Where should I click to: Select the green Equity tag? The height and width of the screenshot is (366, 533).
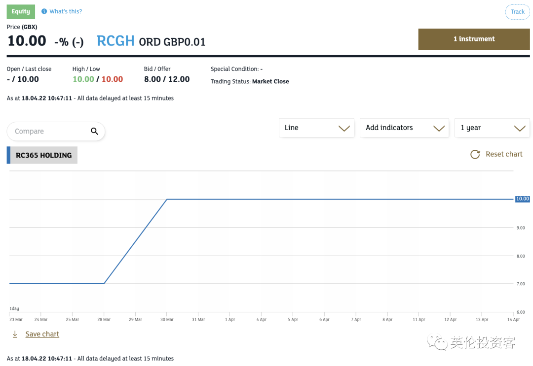[21, 11]
